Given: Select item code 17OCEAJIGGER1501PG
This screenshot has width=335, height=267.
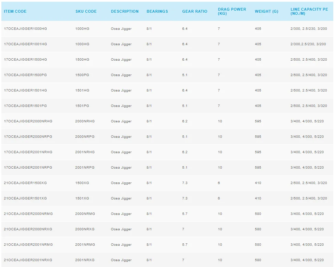Looking at the screenshot, I should pos(25,106).
